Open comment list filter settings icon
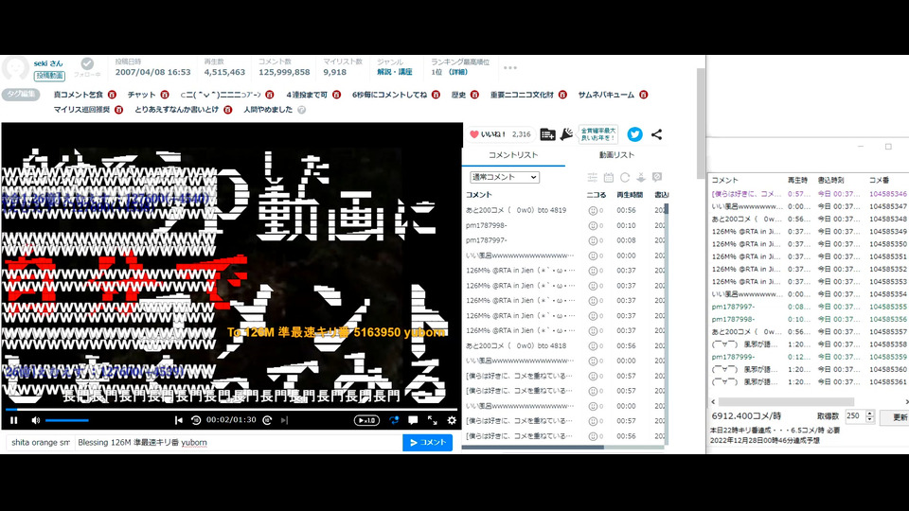Viewport: 909px width, 511px height. click(592, 177)
